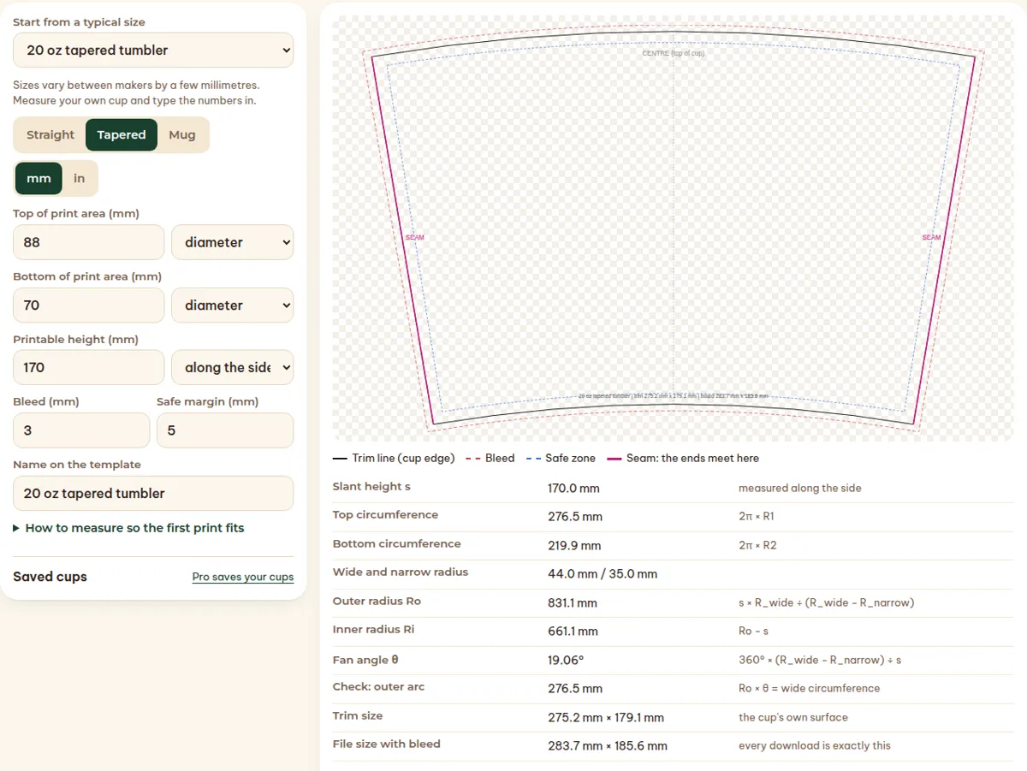Click the Fan angle value '19.06°'
This screenshot has width=1027, height=771.
(566, 661)
